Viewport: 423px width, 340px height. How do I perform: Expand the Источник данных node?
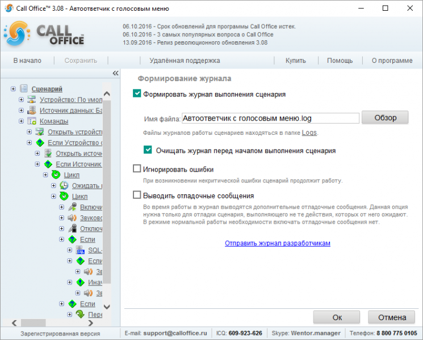(21, 110)
